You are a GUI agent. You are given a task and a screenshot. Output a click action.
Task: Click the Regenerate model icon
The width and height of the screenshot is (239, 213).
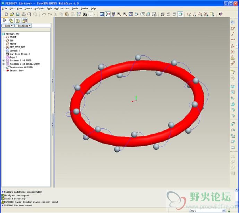pos(79,14)
